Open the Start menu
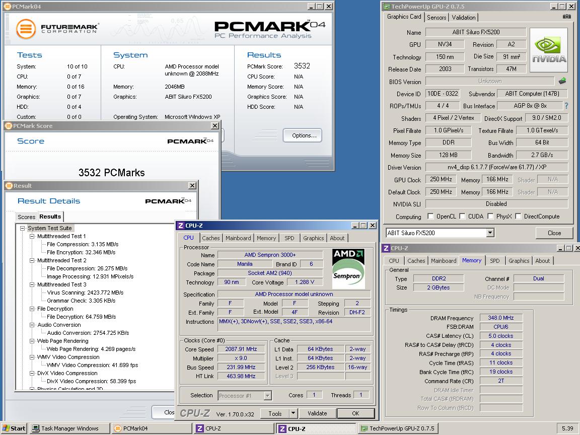Viewport: 580px width, 435px height. 14,428
